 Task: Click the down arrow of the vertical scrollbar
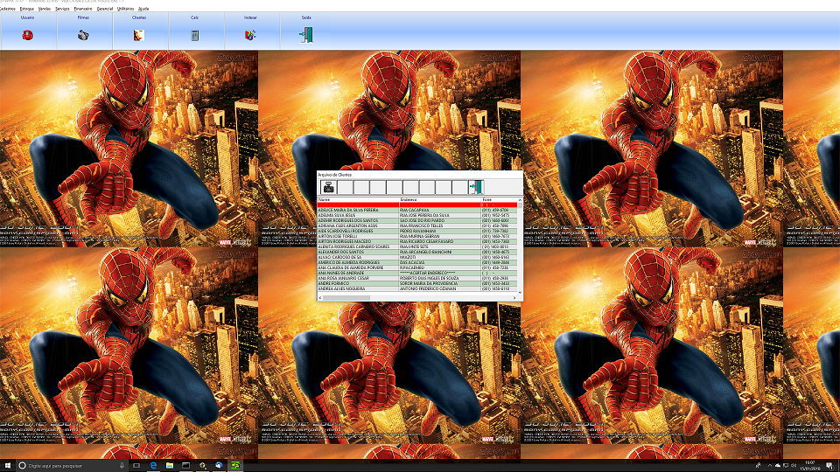coord(520,291)
